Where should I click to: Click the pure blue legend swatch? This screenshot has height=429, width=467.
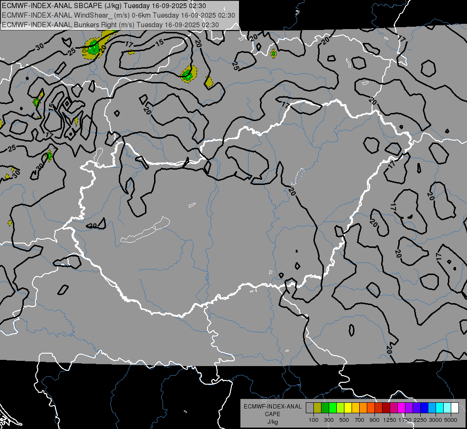(425, 408)
